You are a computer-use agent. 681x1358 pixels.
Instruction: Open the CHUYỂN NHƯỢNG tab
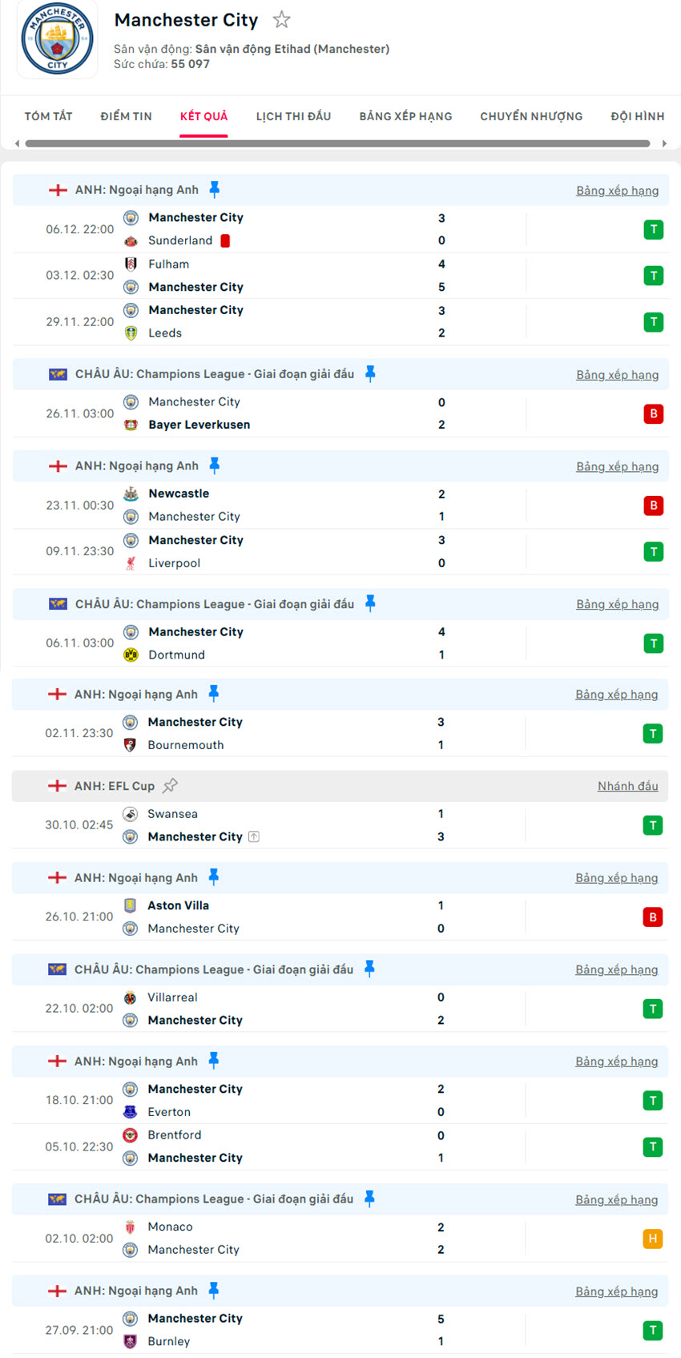click(x=531, y=116)
